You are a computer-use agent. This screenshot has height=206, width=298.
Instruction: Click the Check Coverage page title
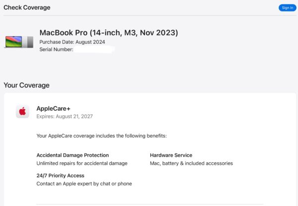click(x=27, y=7)
